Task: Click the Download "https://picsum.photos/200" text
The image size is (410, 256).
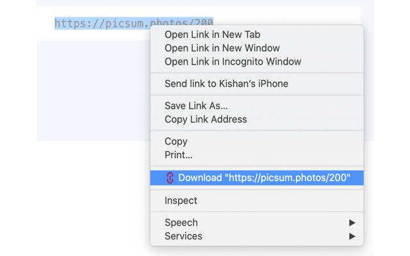Action: 264,178
